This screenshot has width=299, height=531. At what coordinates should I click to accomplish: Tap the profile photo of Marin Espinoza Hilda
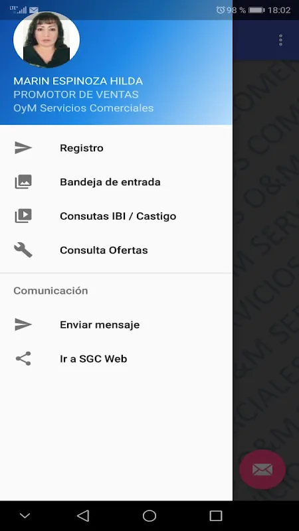coord(47,40)
